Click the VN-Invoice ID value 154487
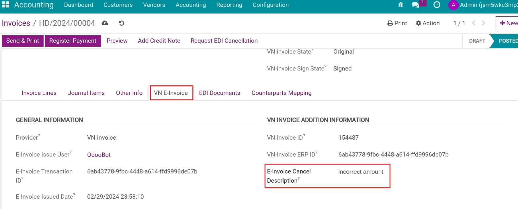This screenshot has width=518, height=209. pos(349,138)
